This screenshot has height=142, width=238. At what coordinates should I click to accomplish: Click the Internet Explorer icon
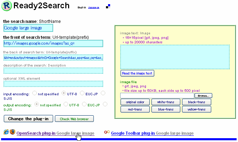pos(6,132)
